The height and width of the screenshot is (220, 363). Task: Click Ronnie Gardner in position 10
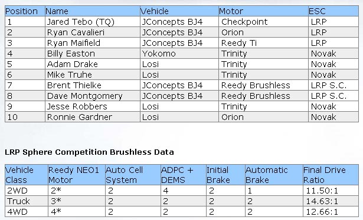pos(92,117)
